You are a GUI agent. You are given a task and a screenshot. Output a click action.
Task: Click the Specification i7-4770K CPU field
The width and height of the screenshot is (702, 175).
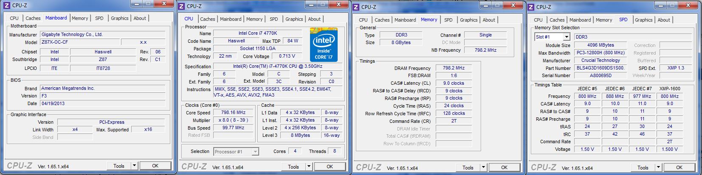(x=277, y=67)
